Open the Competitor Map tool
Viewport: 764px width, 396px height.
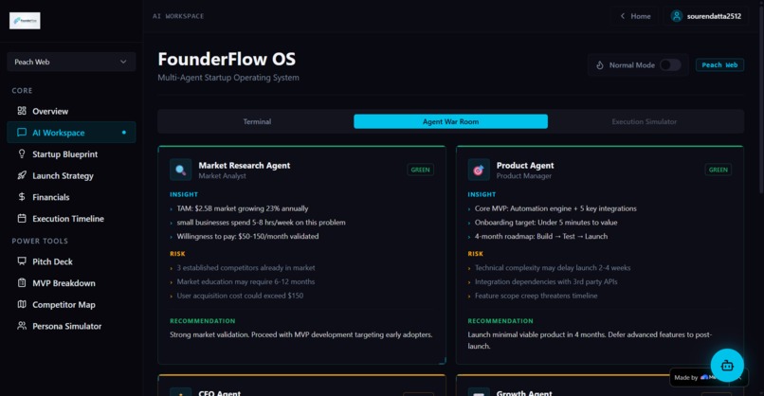point(71,304)
